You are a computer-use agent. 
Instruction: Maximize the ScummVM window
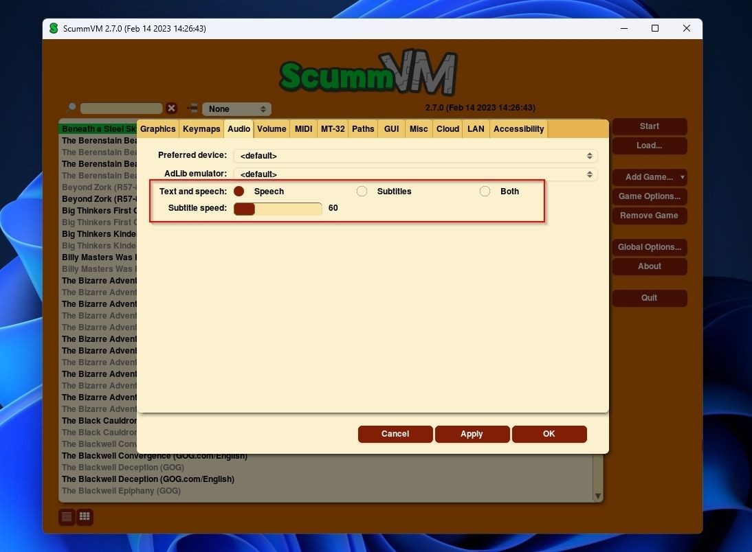coord(655,28)
